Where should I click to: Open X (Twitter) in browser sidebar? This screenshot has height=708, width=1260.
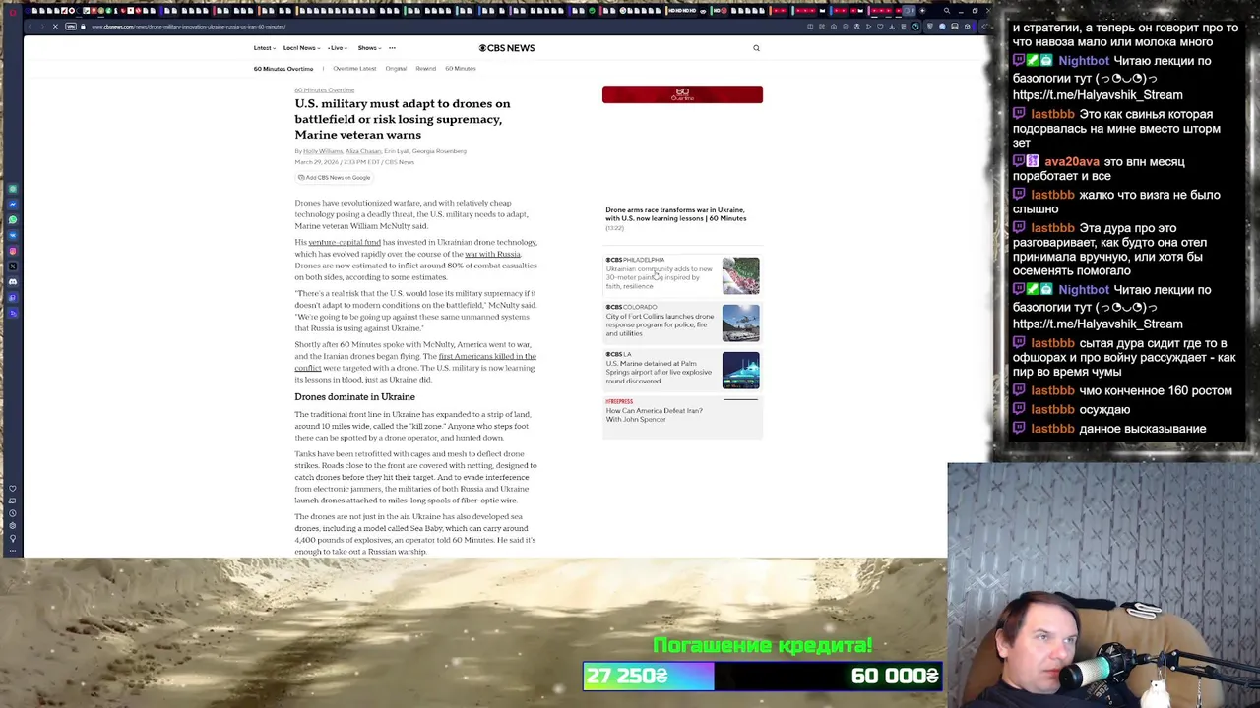(13, 266)
